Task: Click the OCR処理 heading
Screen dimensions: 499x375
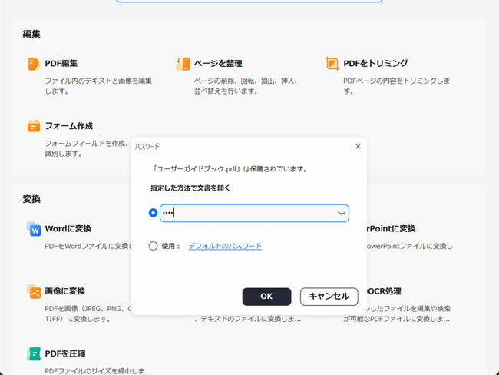Action: pos(384,291)
